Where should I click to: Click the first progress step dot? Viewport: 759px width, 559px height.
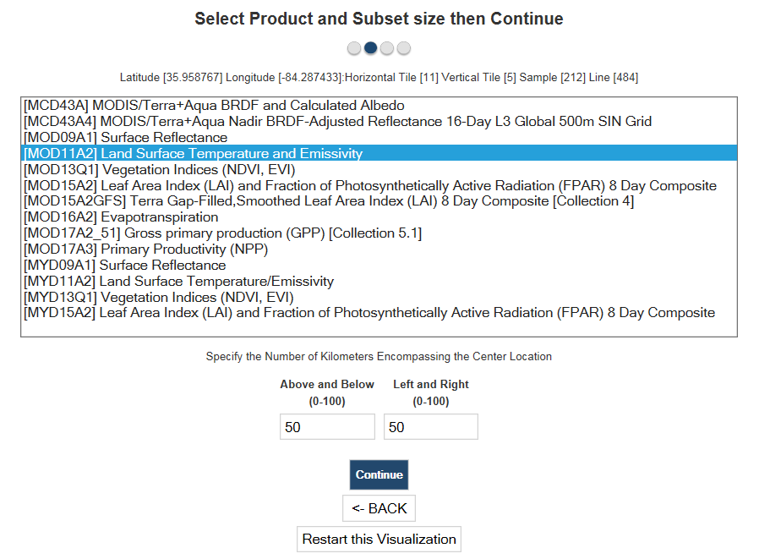354,48
